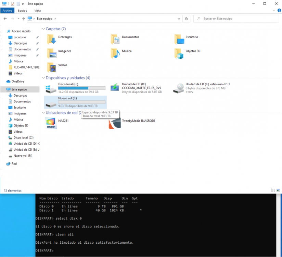
Task: Click the '13 elementos' status bar text
Action: [x=13, y=191]
